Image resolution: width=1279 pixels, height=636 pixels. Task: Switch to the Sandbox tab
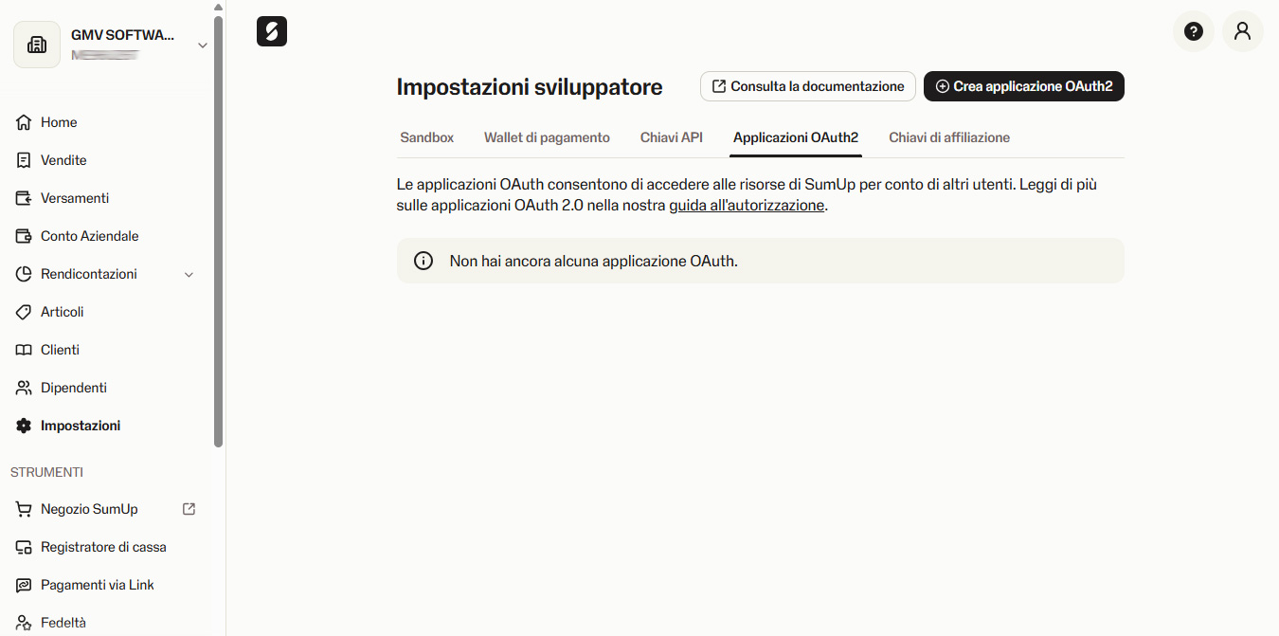pyautogui.click(x=427, y=137)
